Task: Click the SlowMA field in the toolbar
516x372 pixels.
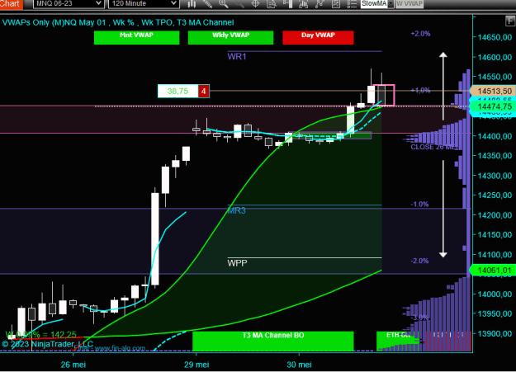Action: [x=374, y=3]
